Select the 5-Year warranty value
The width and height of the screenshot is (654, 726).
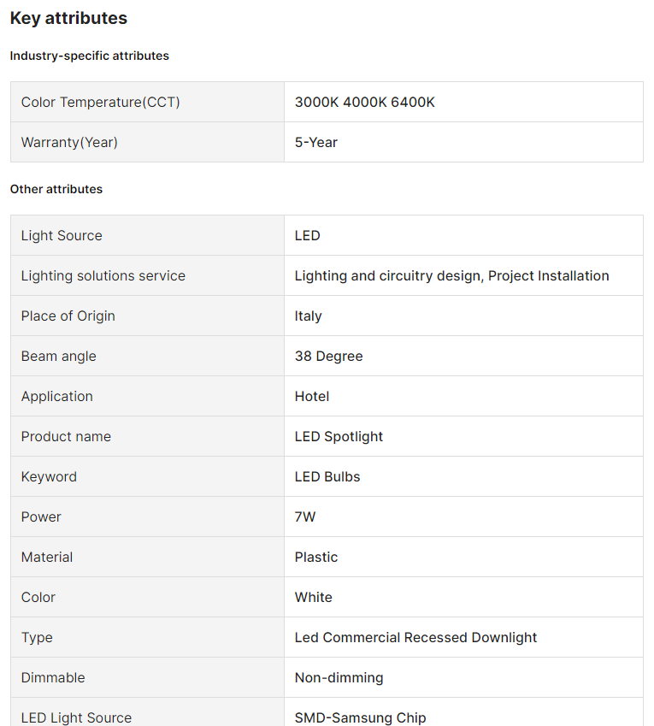[316, 142]
